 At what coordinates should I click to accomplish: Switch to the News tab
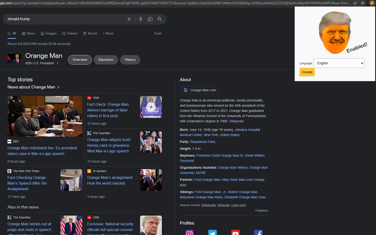tap(28, 33)
